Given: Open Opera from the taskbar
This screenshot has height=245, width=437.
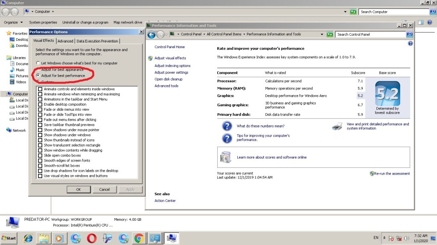Looking at the screenshot, I should [92, 238].
